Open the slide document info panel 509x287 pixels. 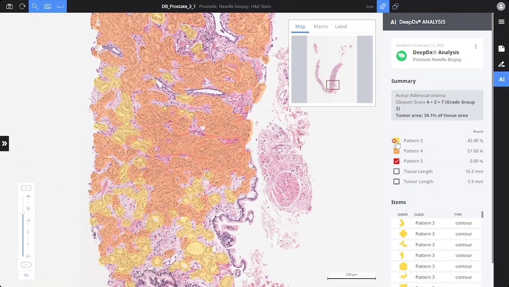(x=501, y=48)
